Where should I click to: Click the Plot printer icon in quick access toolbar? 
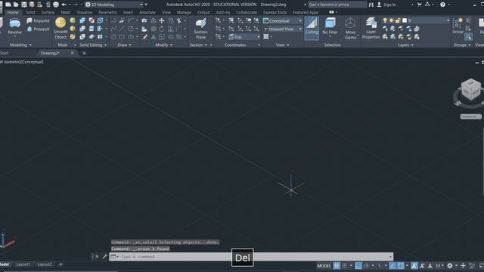coord(56,5)
